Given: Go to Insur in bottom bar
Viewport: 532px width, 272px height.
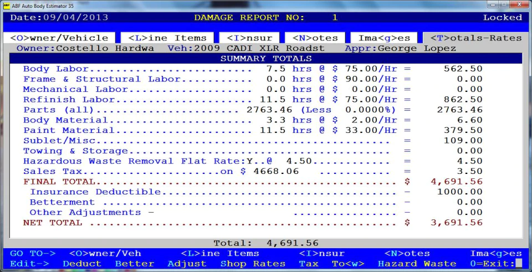Looking at the screenshot, I should pyautogui.click(x=321, y=254).
